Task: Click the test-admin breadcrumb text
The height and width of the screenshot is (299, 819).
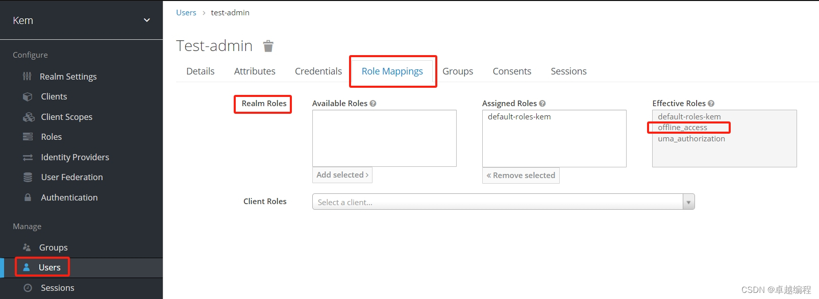Action: coord(230,13)
